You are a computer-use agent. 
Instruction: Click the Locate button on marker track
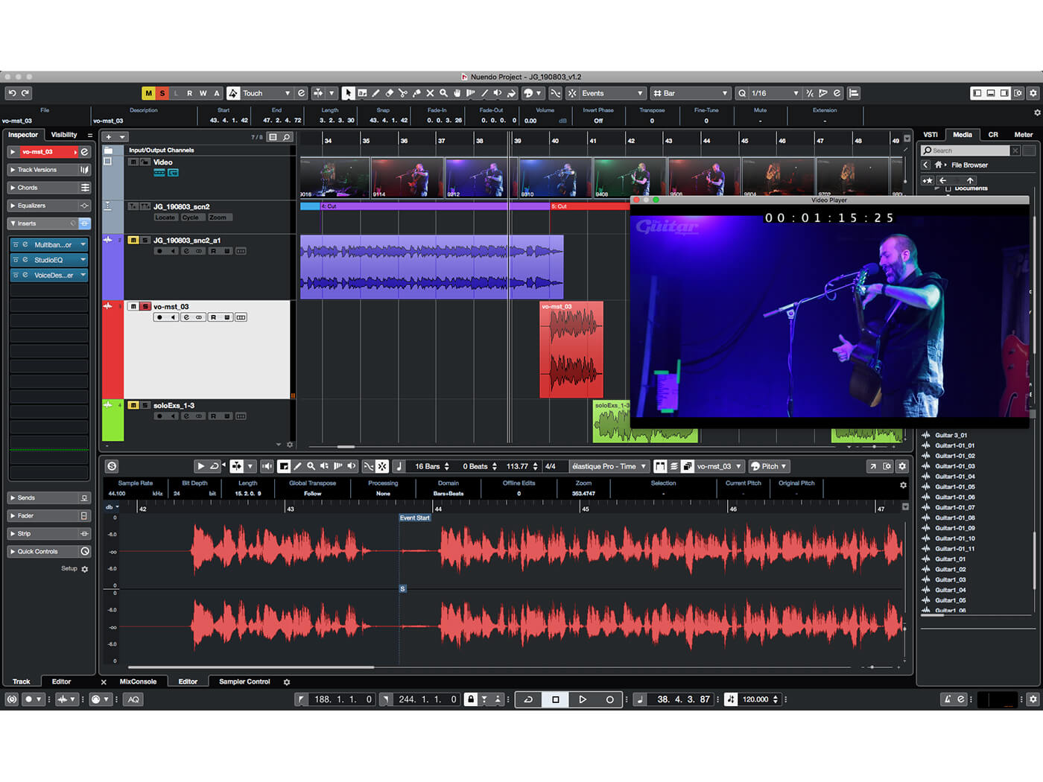pos(165,217)
